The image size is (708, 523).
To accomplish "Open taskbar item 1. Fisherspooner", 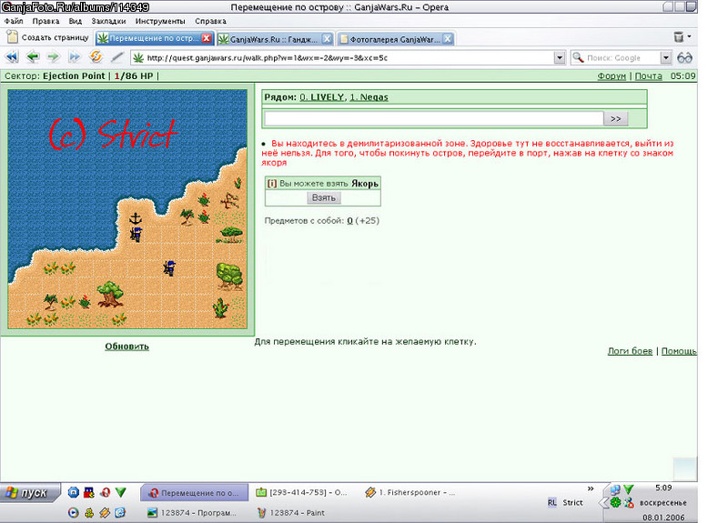I will pos(410,492).
